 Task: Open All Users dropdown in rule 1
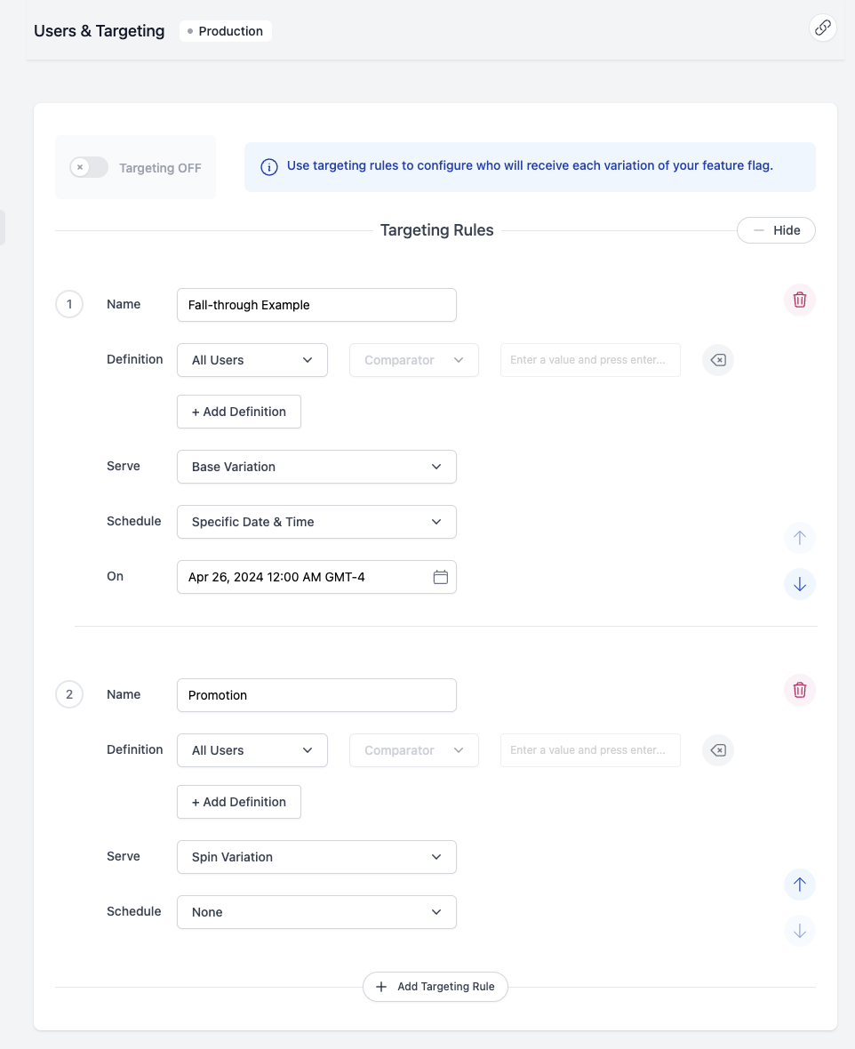click(x=252, y=360)
